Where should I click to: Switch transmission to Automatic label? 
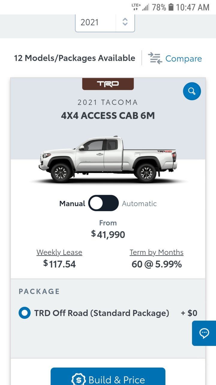(x=139, y=204)
